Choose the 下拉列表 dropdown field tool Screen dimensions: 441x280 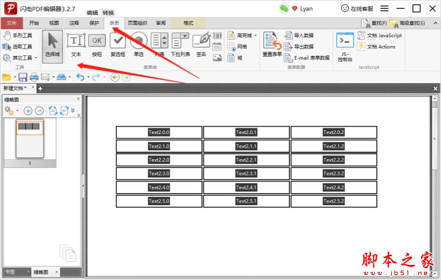pyautogui.click(x=180, y=45)
